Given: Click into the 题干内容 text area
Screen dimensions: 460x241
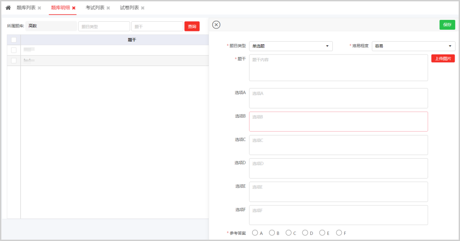Looking at the screenshot, I should (338, 68).
